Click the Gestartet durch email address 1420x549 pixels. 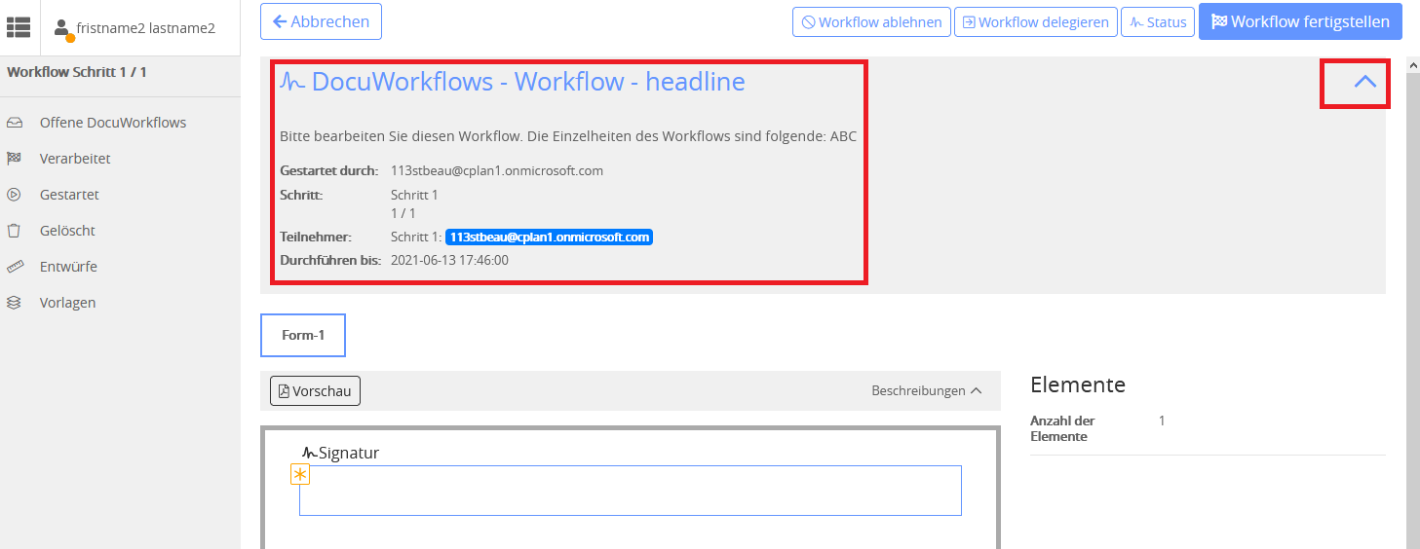tap(497, 170)
